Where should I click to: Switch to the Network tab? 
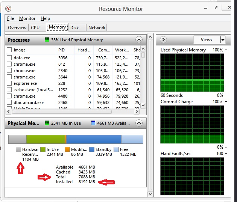click(97, 28)
